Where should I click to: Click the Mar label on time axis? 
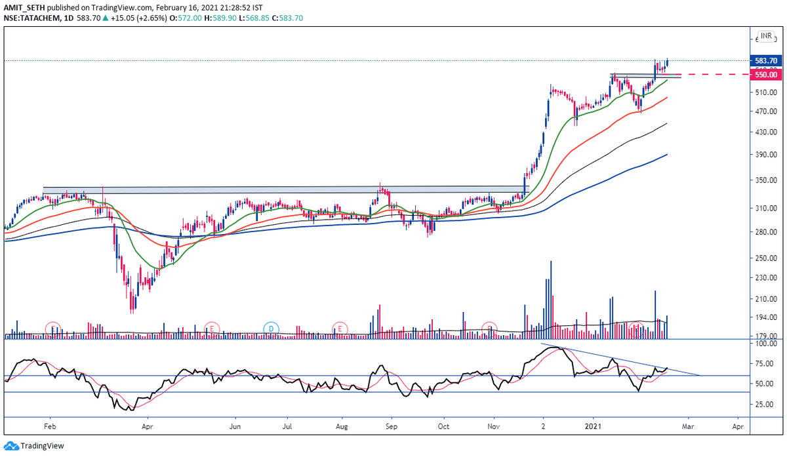[687, 426]
